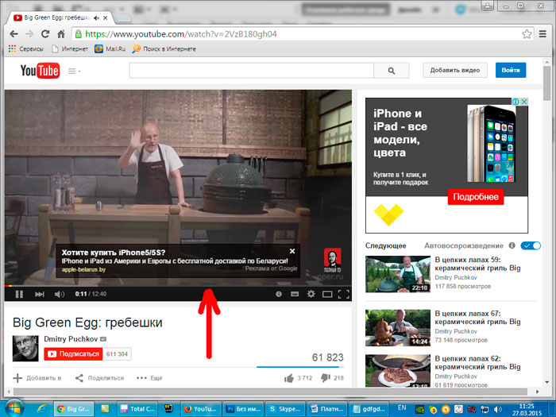Click the video progress bar
Image resolution: width=556 pixels, height=417 pixels.
(x=178, y=285)
